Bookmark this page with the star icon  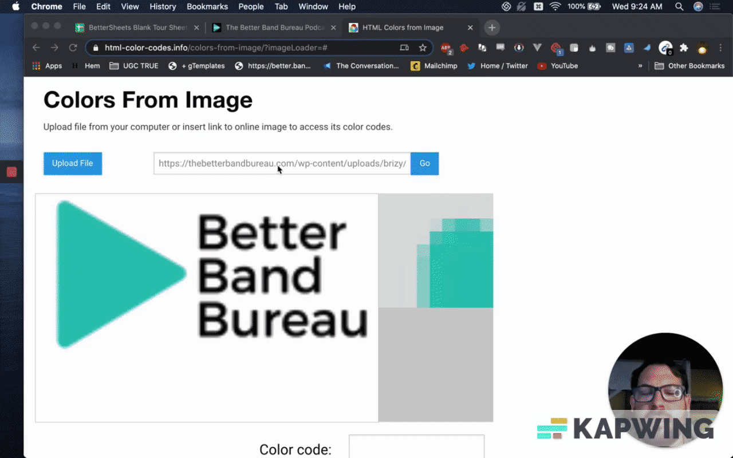[423, 48]
